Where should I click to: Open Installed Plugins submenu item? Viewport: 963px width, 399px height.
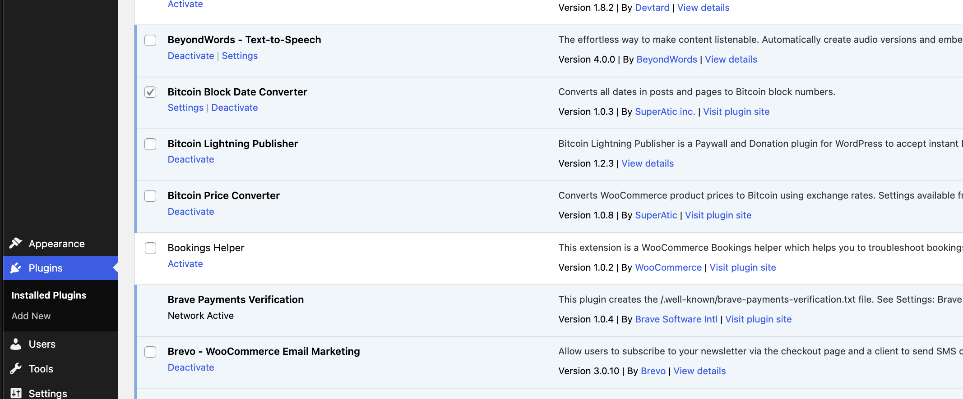[49, 295]
